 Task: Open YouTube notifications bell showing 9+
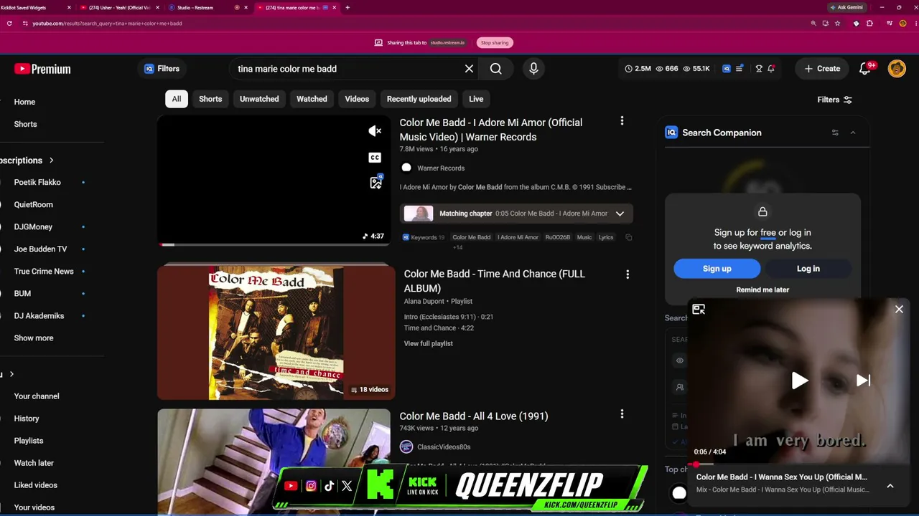pos(866,69)
